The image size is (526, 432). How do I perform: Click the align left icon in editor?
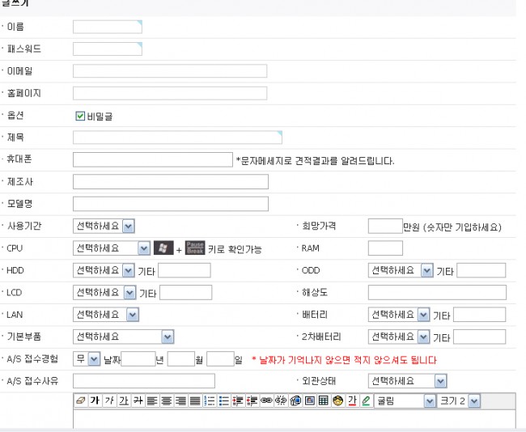(x=152, y=400)
